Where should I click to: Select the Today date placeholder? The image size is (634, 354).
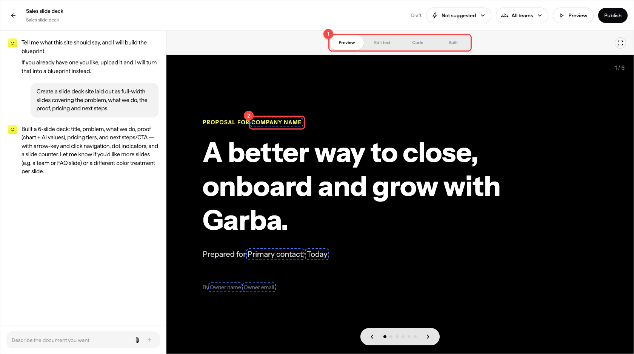tap(317, 254)
